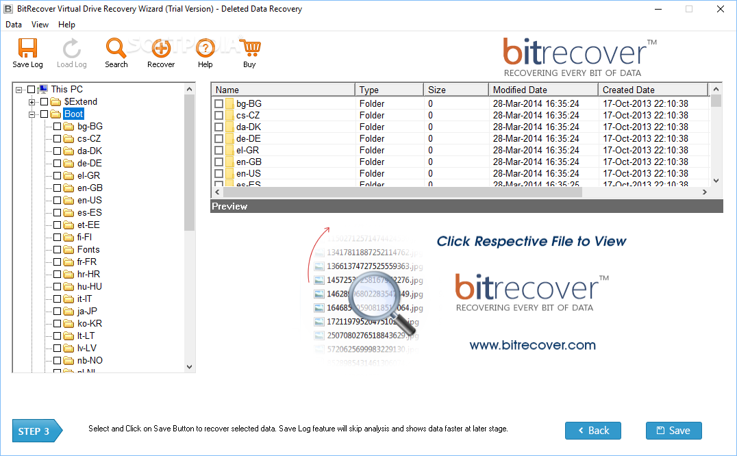
Task: Click the Buy cart icon
Action: 249,49
